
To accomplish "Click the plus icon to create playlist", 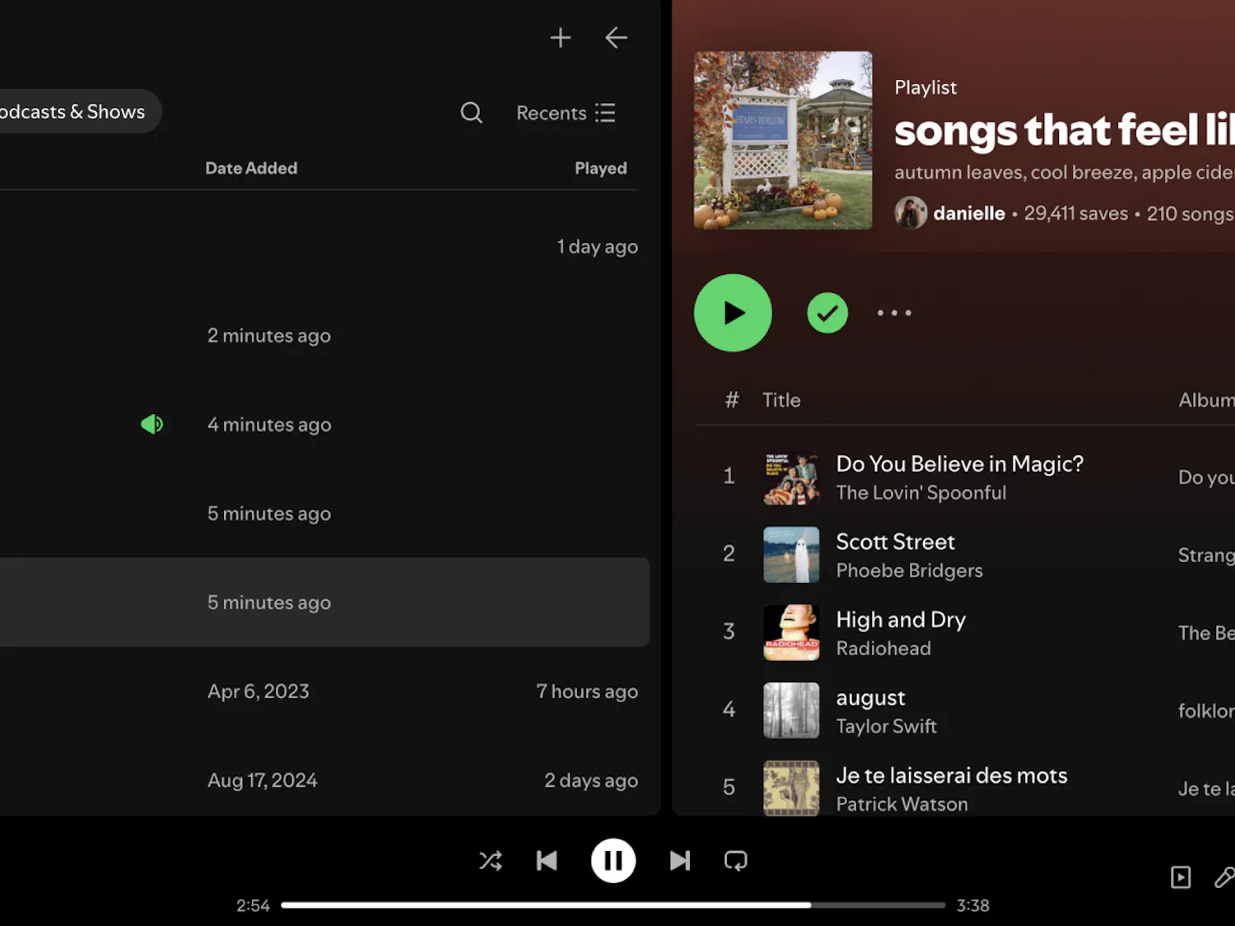I will click(560, 38).
